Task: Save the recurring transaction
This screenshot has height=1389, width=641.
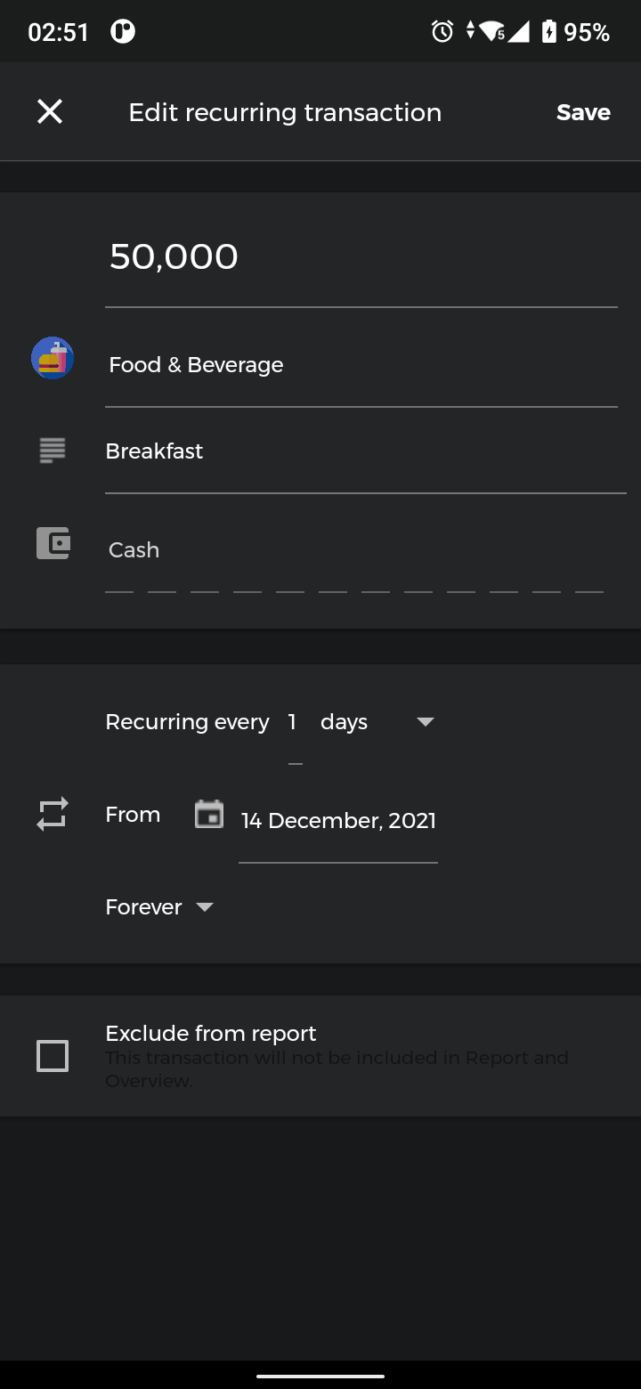Action: 583,112
